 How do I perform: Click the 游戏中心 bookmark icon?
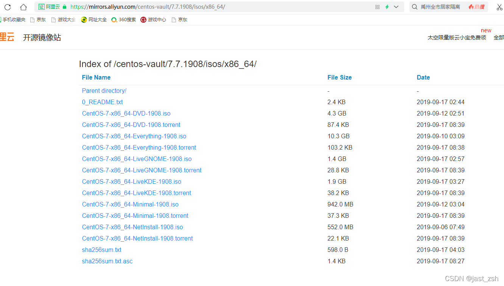coord(143,20)
